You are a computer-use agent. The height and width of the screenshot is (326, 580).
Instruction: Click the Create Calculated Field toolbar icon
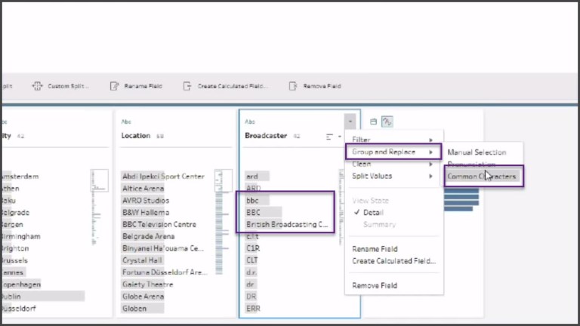(188, 87)
